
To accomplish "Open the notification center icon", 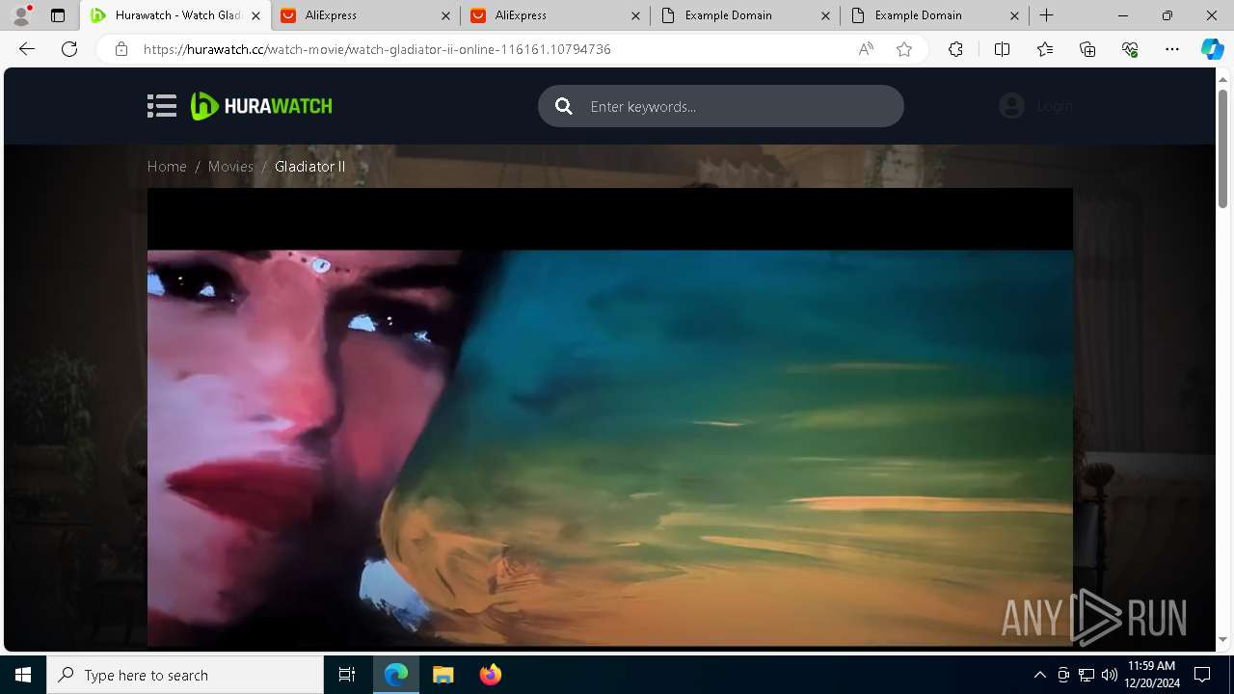I will pyautogui.click(x=1202, y=675).
